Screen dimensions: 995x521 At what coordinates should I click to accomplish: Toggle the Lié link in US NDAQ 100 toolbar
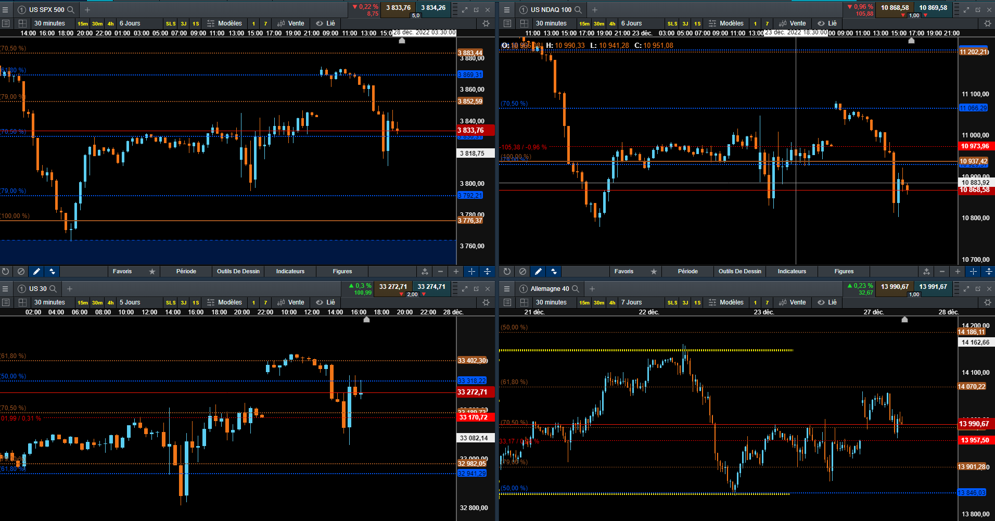click(x=827, y=23)
